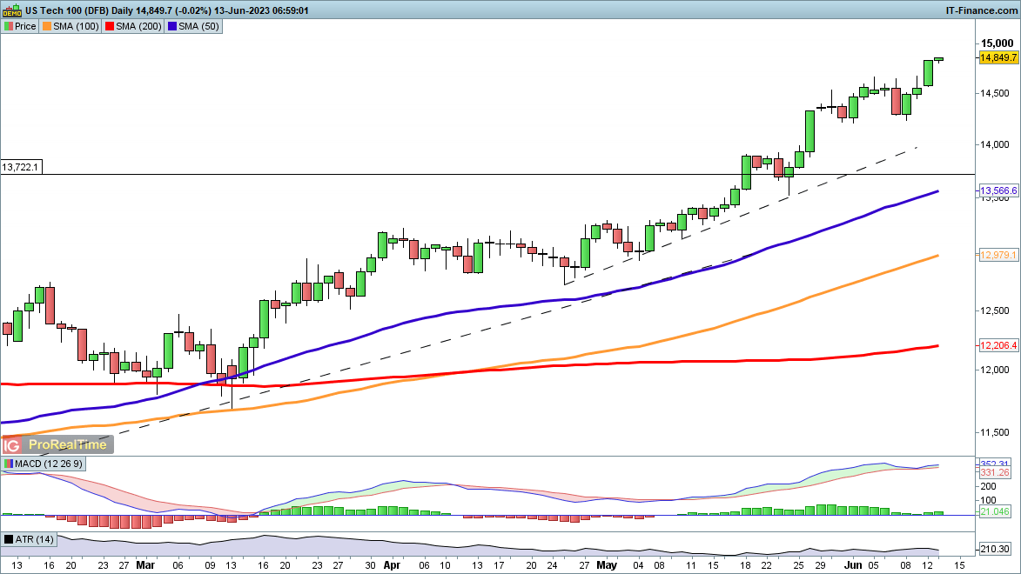Click the black ATR legend swatch
Image resolution: width=1021 pixels, height=574 pixels.
(9, 539)
